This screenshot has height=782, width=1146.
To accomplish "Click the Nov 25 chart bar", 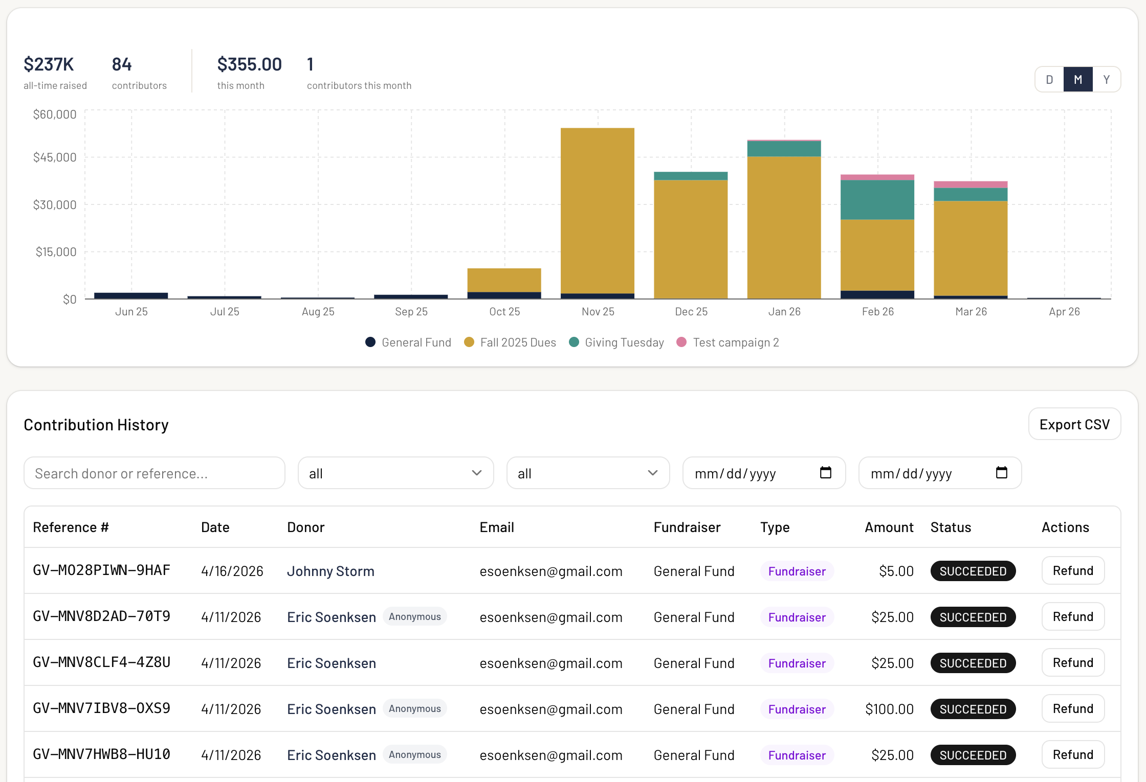I will tap(597, 212).
